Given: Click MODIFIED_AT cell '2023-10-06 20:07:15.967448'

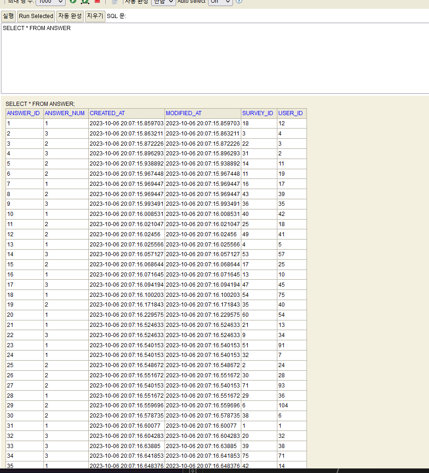Looking at the screenshot, I should click(203, 174).
